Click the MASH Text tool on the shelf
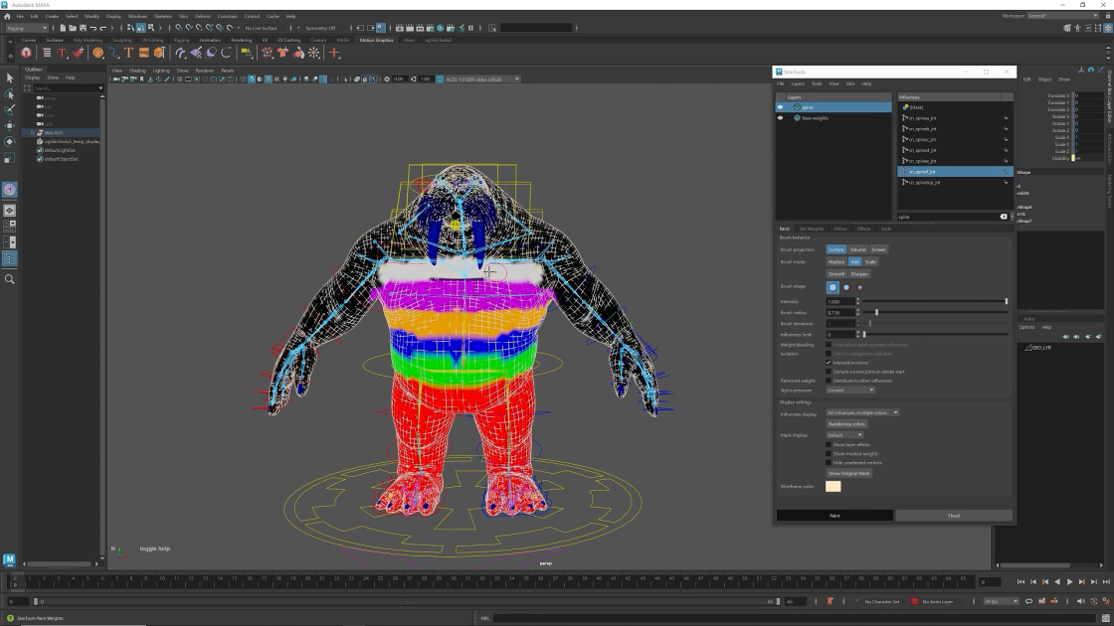Screen dimensions: 1114x626 pos(128,51)
